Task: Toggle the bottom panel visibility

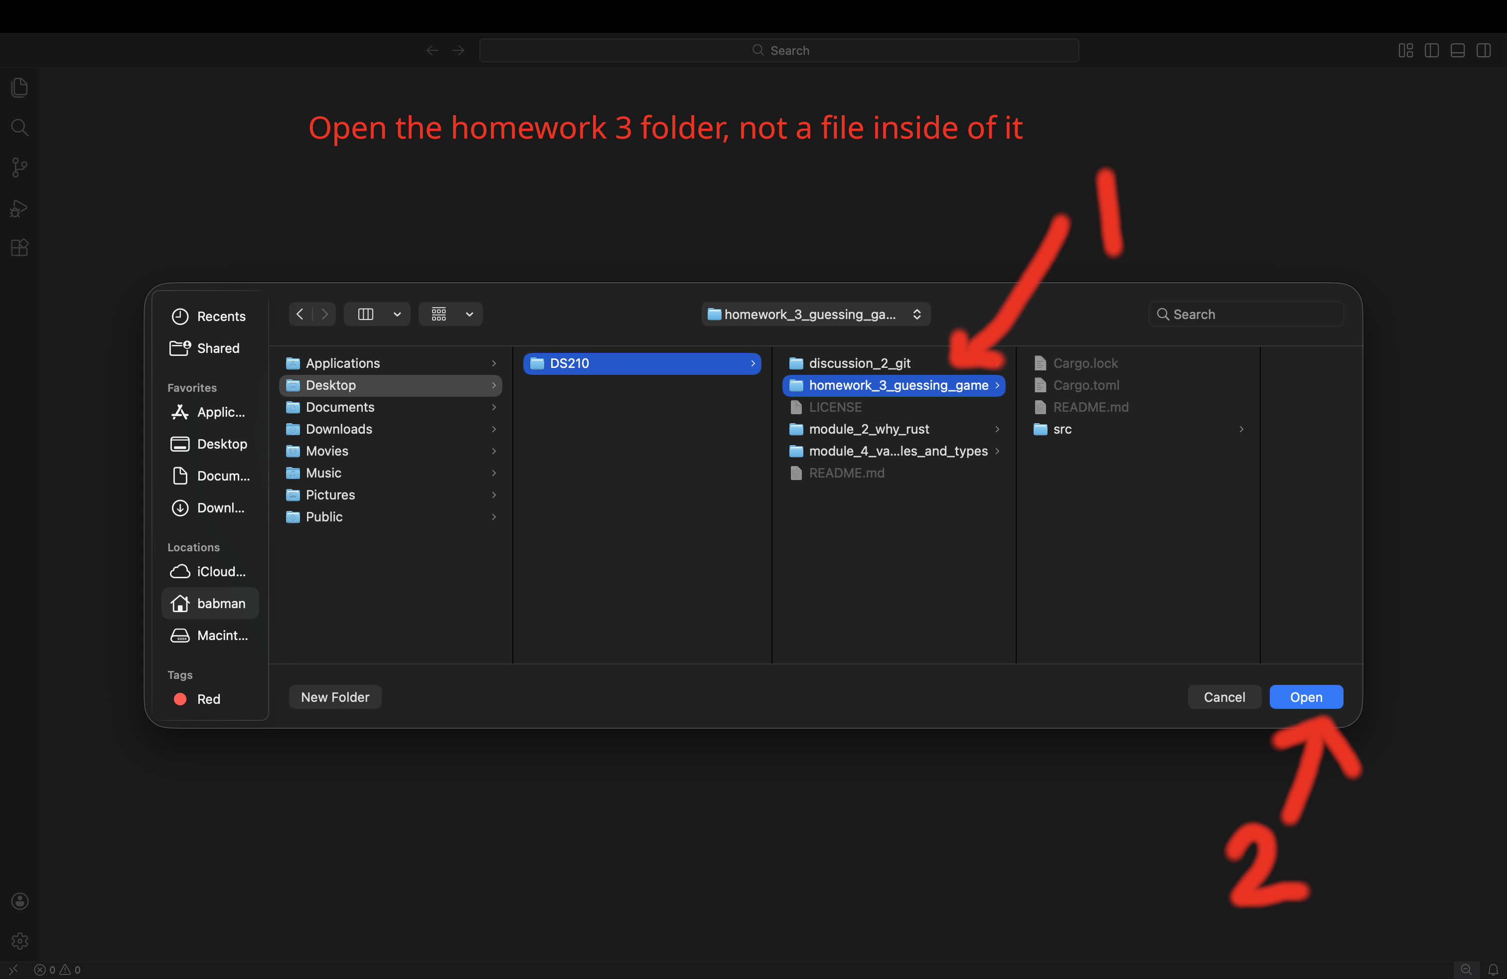Action: click(1458, 50)
